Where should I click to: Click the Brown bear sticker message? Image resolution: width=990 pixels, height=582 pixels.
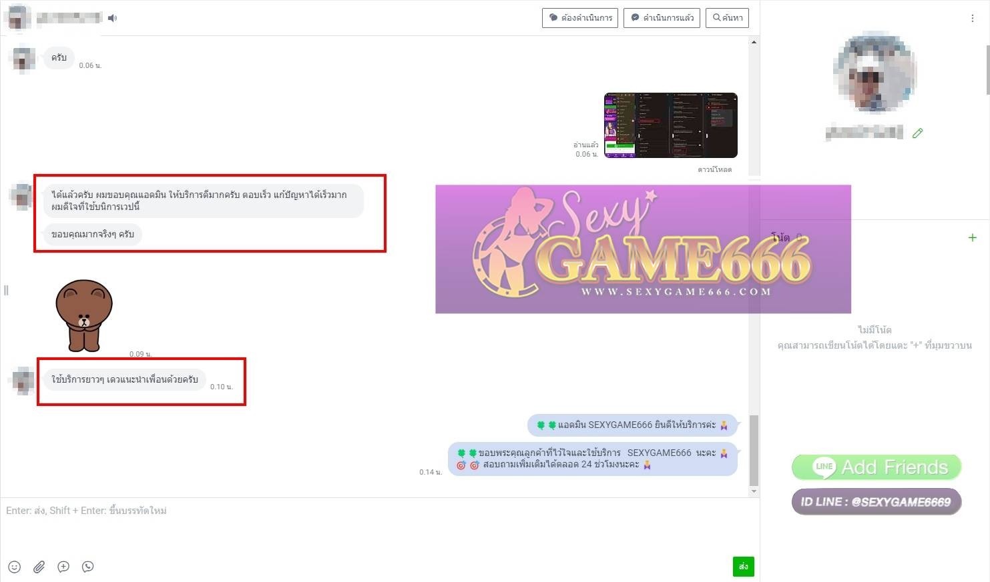click(84, 315)
